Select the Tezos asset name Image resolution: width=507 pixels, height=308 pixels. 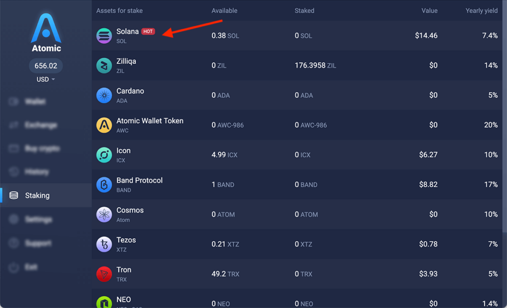pos(126,240)
